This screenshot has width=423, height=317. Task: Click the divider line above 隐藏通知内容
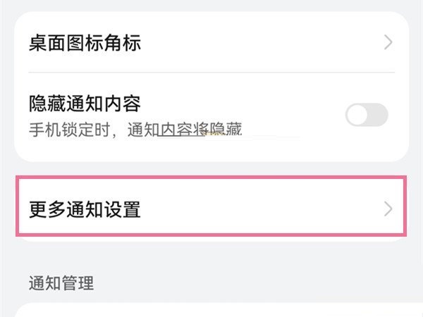[x=211, y=72]
